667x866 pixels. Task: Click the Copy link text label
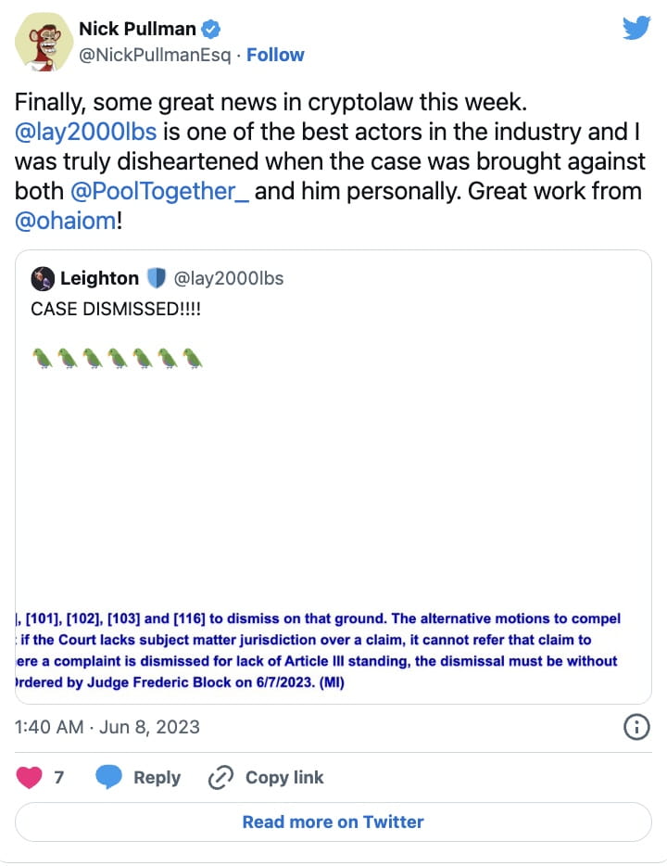pos(284,777)
